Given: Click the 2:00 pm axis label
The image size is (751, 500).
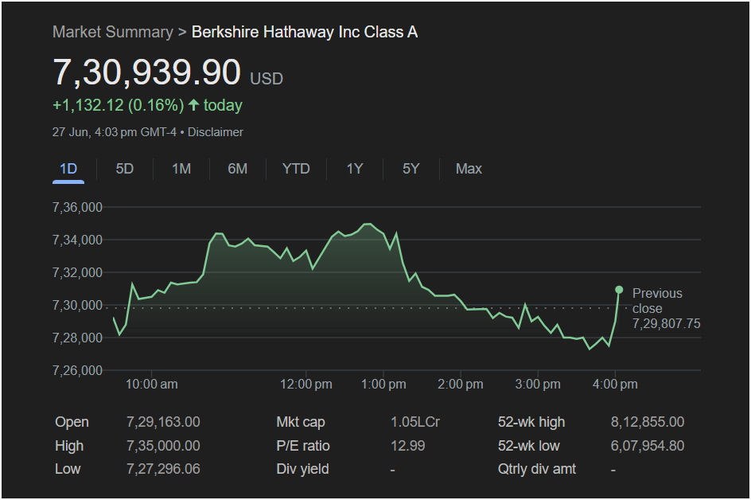Looking at the screenshot, I should coord(461,384).
